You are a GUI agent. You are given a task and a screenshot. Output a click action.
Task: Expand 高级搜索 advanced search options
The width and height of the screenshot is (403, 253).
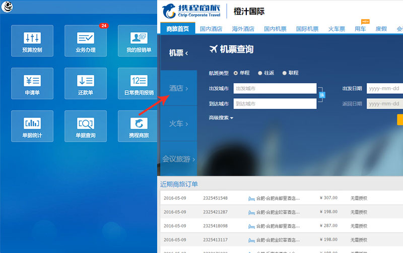221,118
